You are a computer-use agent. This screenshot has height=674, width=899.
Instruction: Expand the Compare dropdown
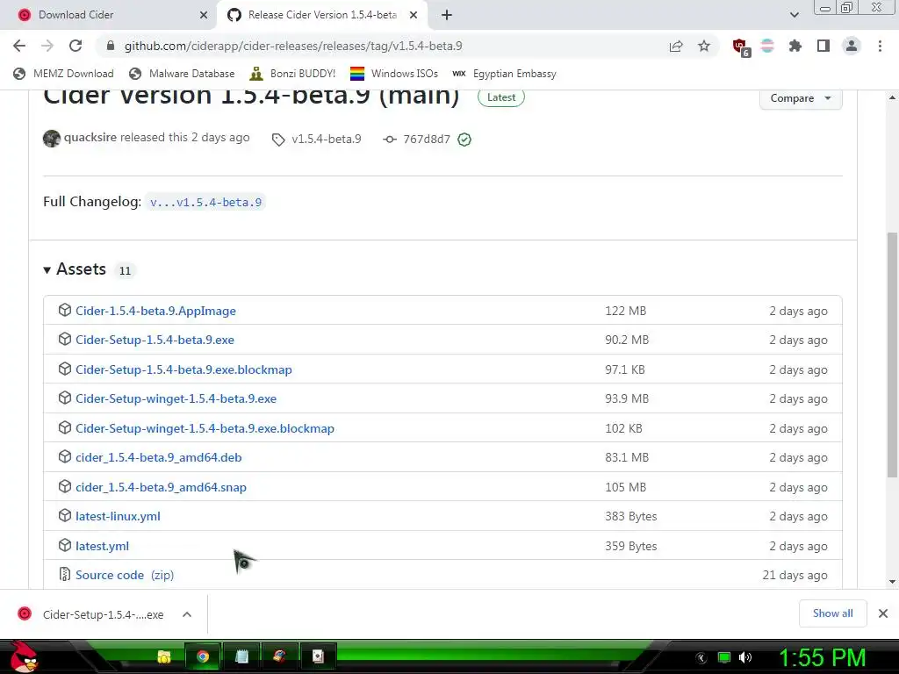pyautogui.click(x=801, y=98)
